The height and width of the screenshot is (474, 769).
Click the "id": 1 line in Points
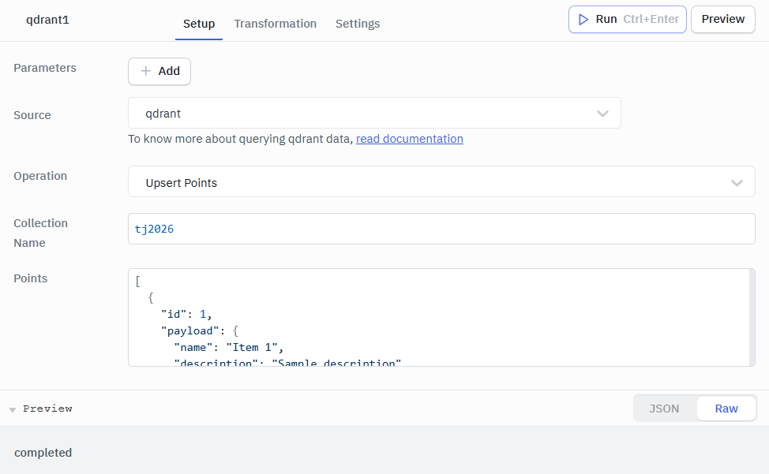(186, 315)
